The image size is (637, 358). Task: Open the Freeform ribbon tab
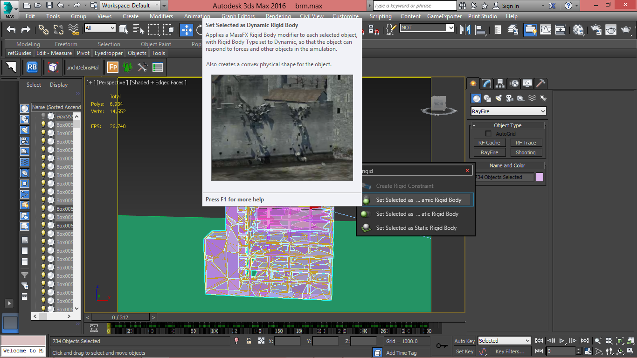pyautogui.click(x=66, y=44)
